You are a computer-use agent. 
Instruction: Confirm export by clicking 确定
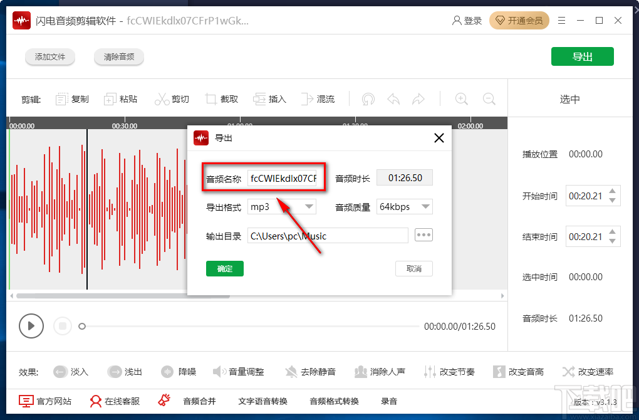point(224,268)
